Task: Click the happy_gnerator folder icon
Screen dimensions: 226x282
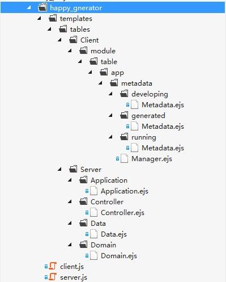Action: [42, 8]
